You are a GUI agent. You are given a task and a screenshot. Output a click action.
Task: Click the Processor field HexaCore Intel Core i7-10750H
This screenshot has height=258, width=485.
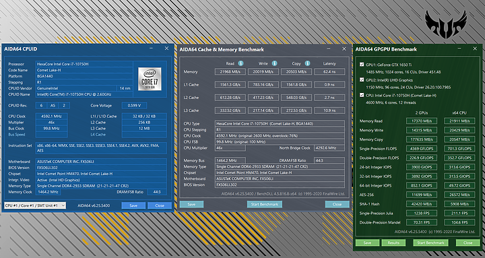tap(84, 64)
